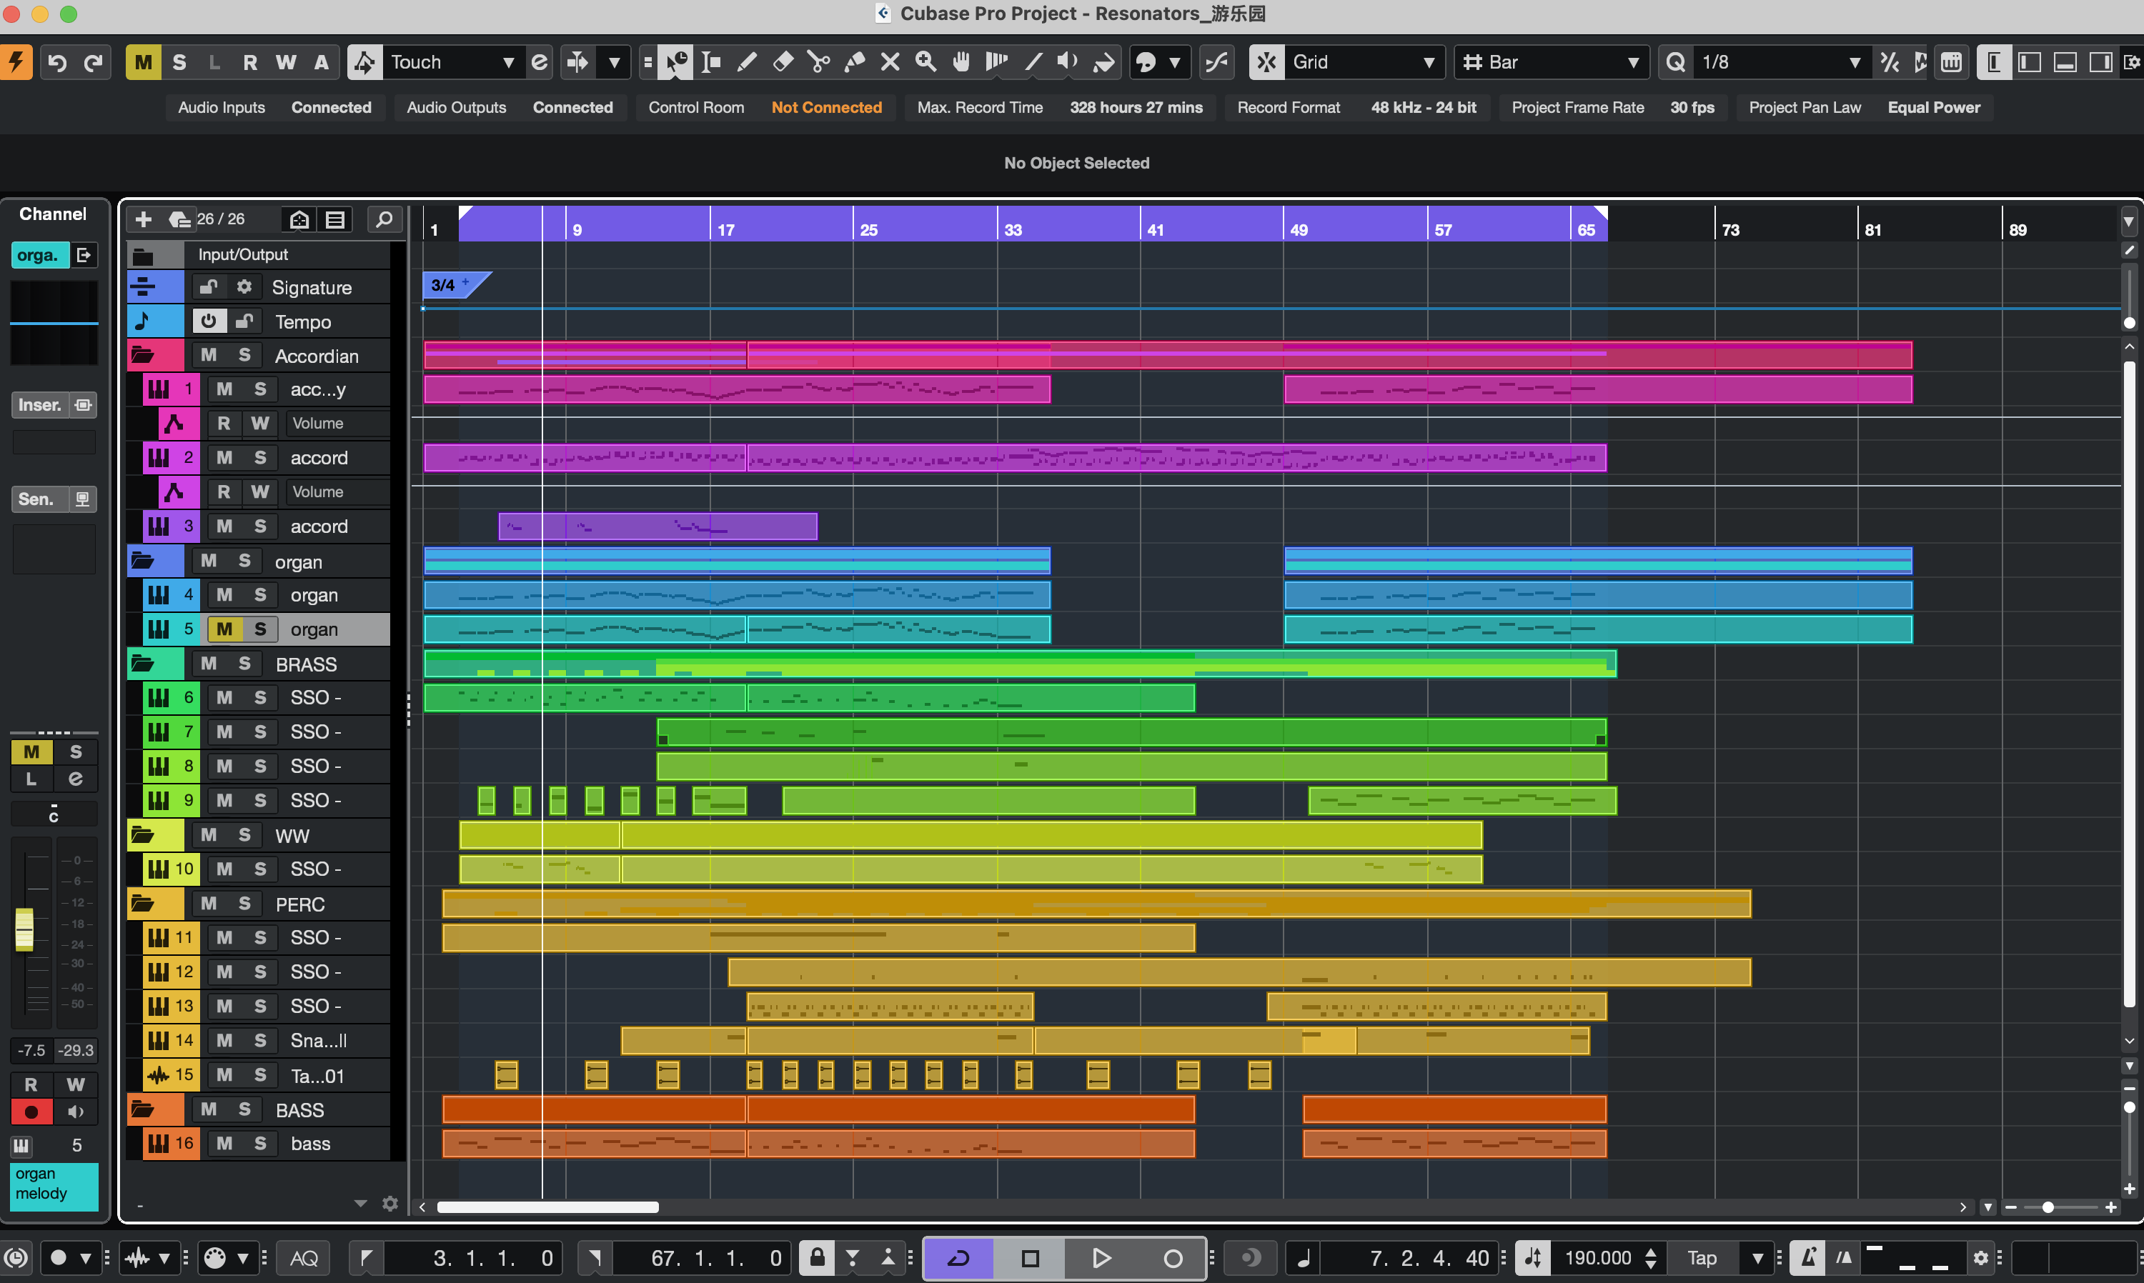Toggle the Cycle loop button
Screen dimensions: 2144x1283
click(x=958, y=1258)
